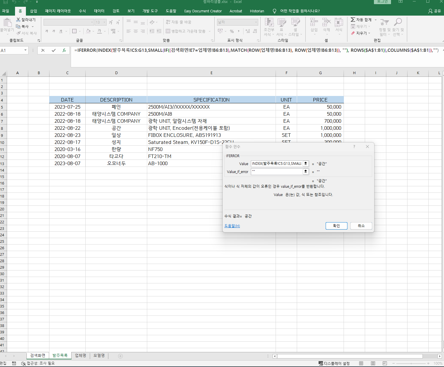Click the increase indent icon

coord(159,31)
